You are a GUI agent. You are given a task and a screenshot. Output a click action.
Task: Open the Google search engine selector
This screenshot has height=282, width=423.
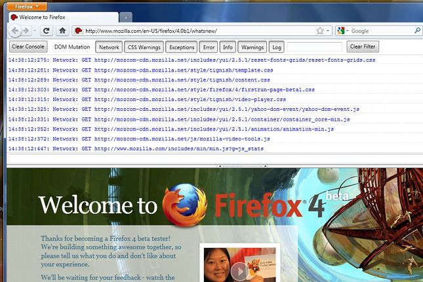click(343, 31)
